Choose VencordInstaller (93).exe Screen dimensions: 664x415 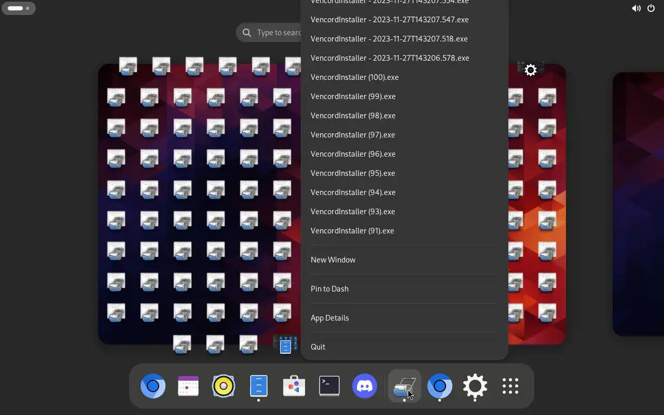tap(405, 212)
